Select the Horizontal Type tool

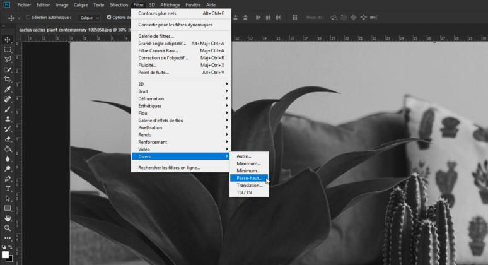[x=8, y=188]
